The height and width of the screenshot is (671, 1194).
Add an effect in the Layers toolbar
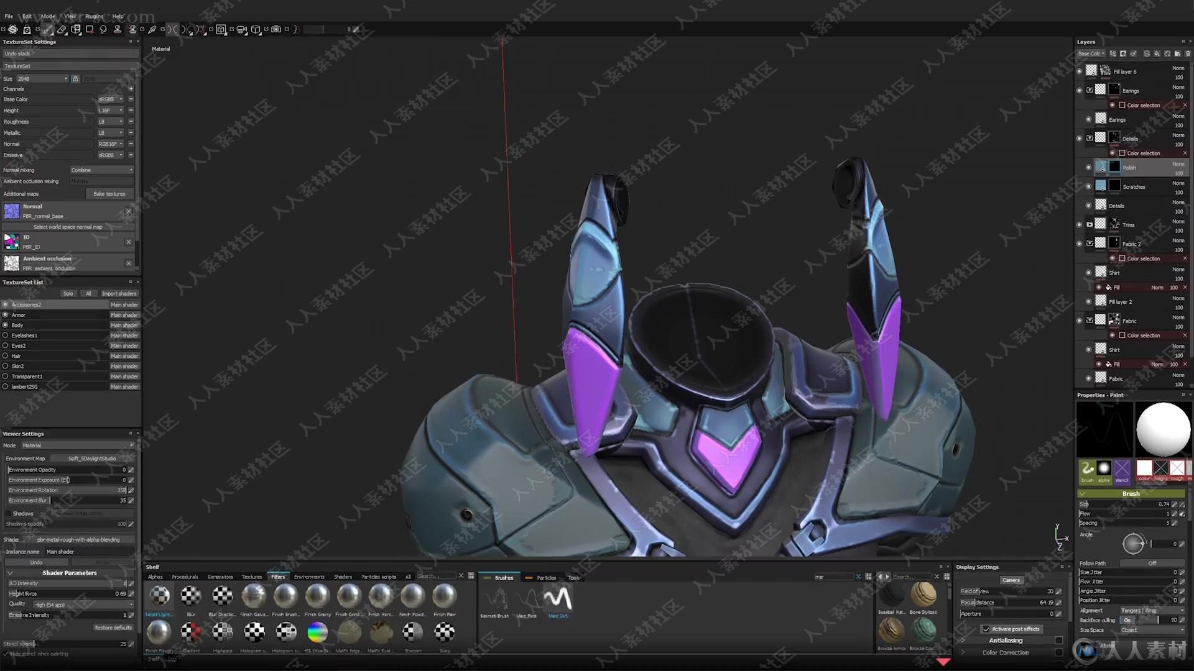(x=1113, y=53)
